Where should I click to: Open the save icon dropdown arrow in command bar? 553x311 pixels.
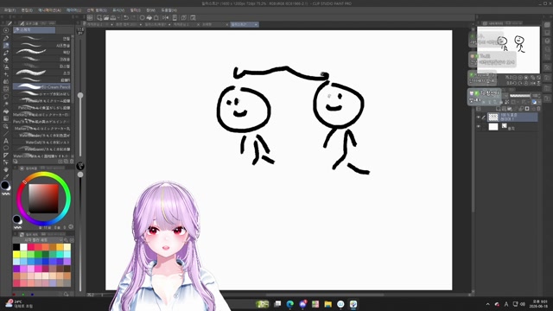click(x=118, y=17)
